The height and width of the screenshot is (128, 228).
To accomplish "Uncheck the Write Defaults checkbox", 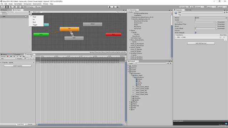I will (196, 33).
